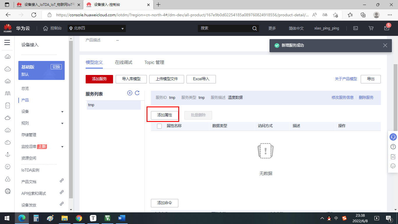Click the top search input field
The height and width of the screenshot is (224, 398).
tap(225, 28)
